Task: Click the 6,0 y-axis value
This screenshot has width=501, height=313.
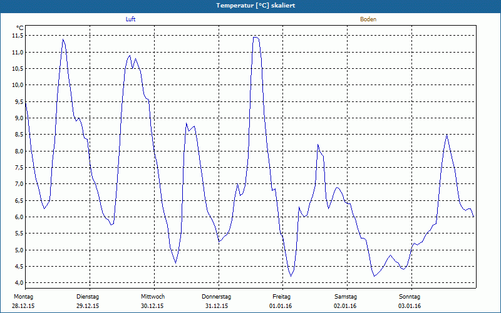Action: tap(19, 217)
